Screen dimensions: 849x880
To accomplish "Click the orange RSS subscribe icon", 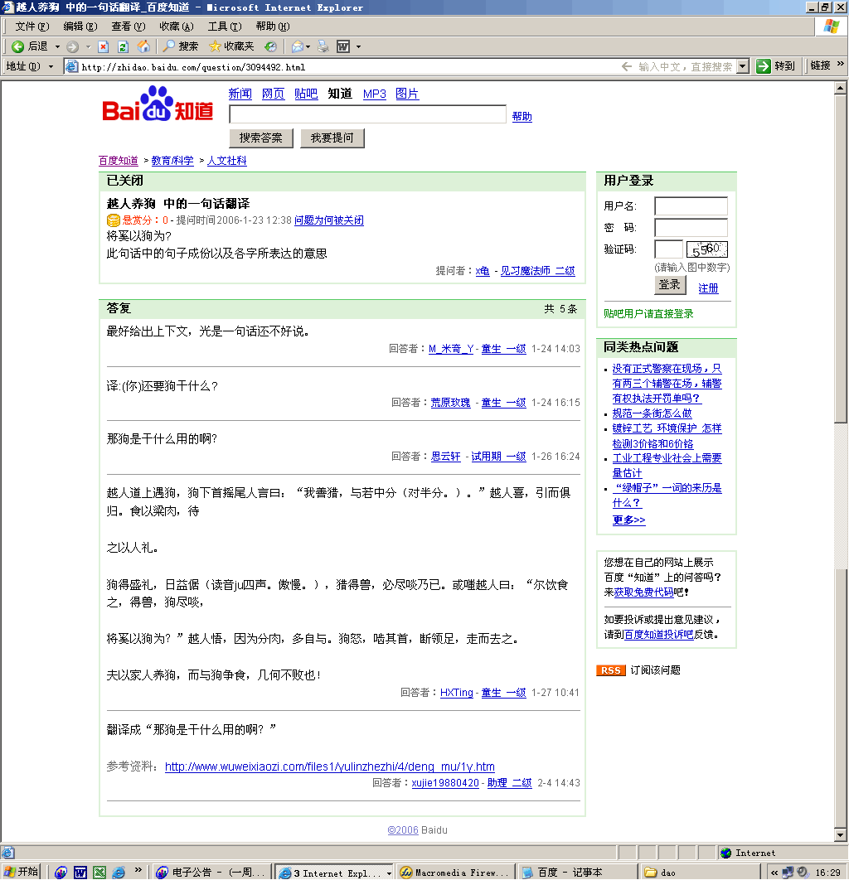I will 611,670.
